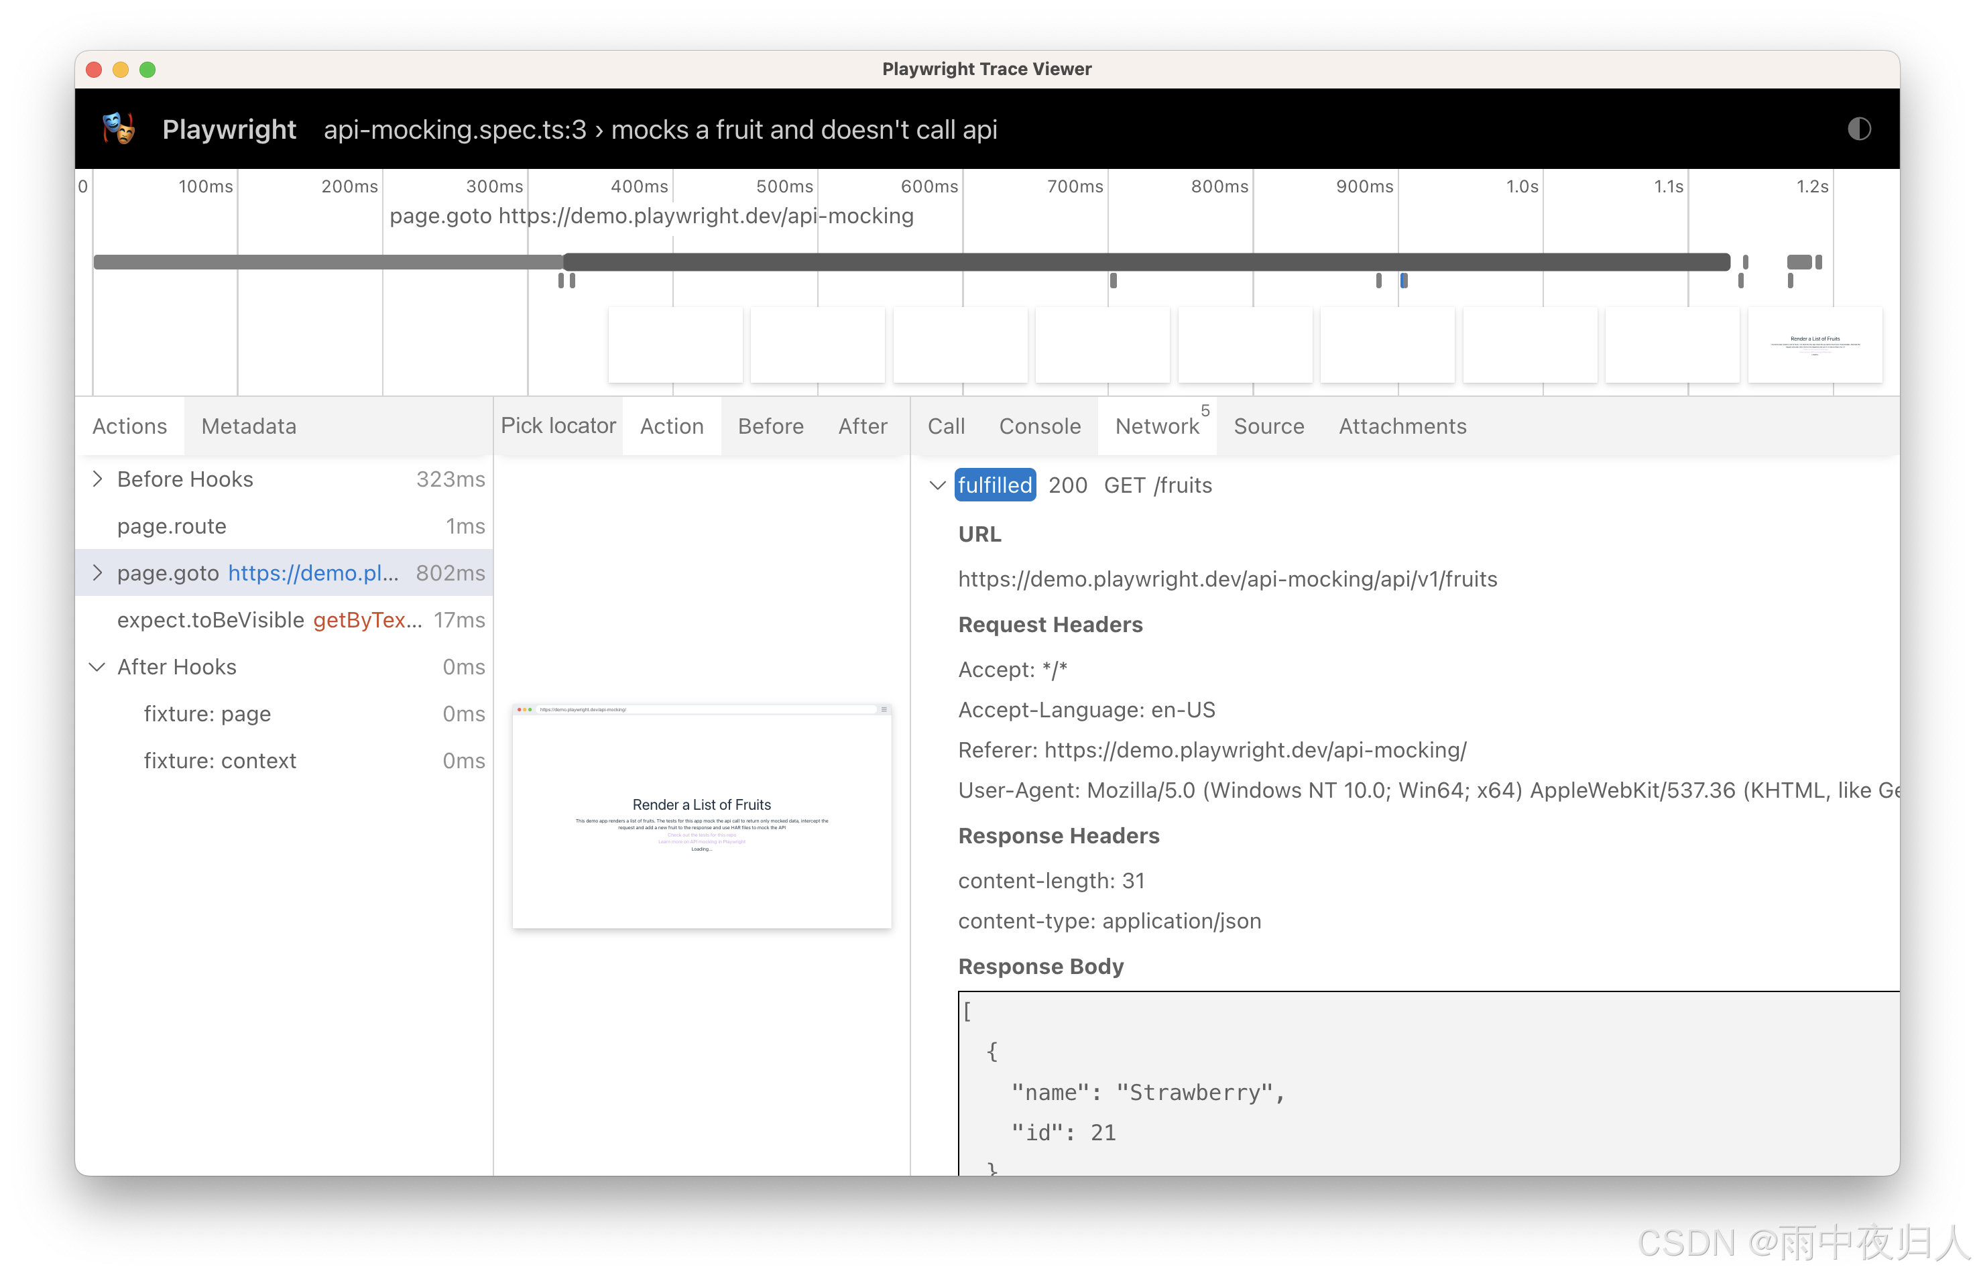Show the After snapshot tab
1975x1275 pixels.
point(861,426)
